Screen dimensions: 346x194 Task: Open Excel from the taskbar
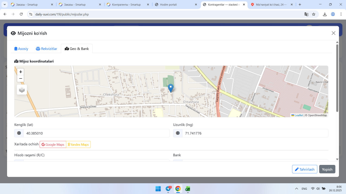pyautogui.click(x=188, y=189)
